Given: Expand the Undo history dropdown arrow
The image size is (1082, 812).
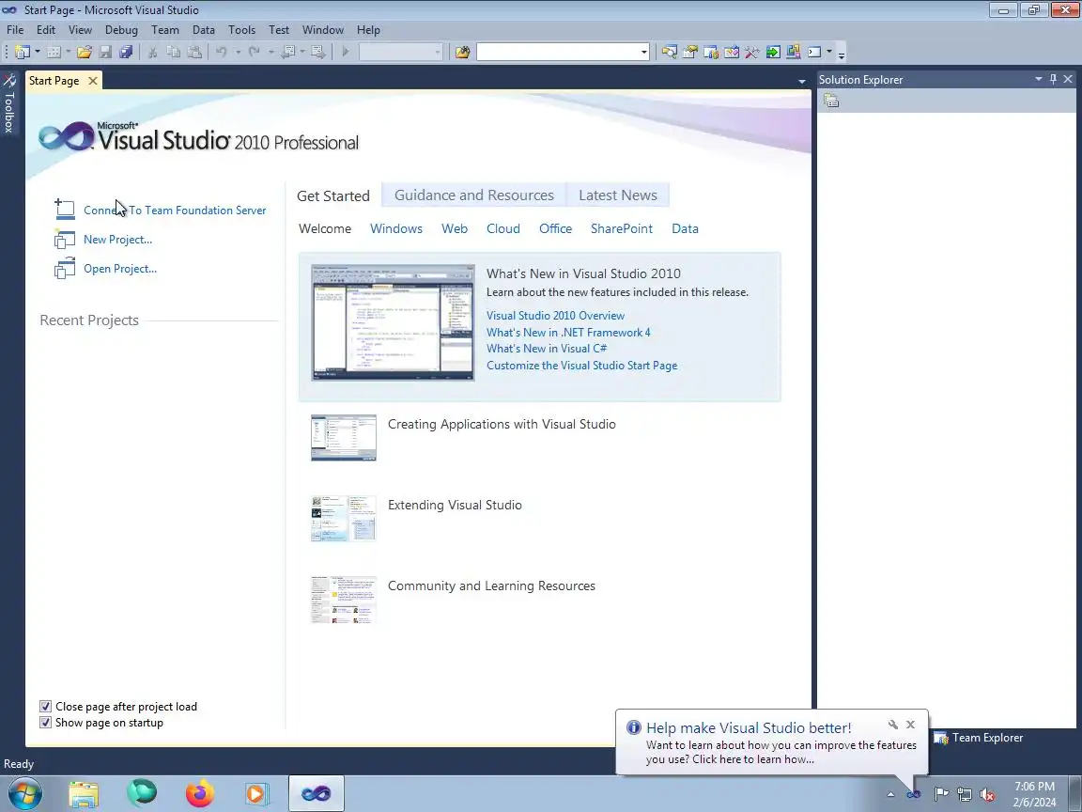Looking at the screenshot, I should click(x=238, y=52).
